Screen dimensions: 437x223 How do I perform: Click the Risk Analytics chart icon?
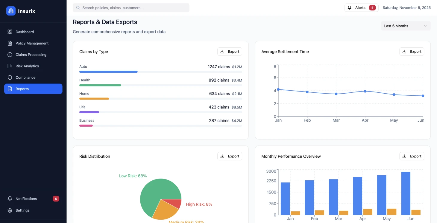[10, 66]
